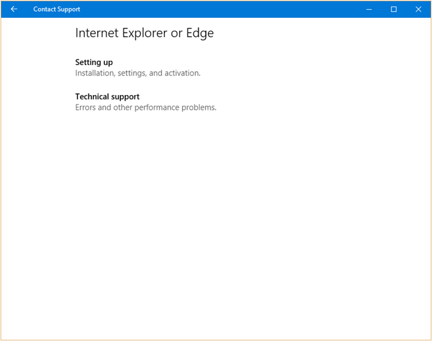Click 'Installation, settings, and activation.' description
The height and width of the screenshot is (341, 432).
[137, 73]
